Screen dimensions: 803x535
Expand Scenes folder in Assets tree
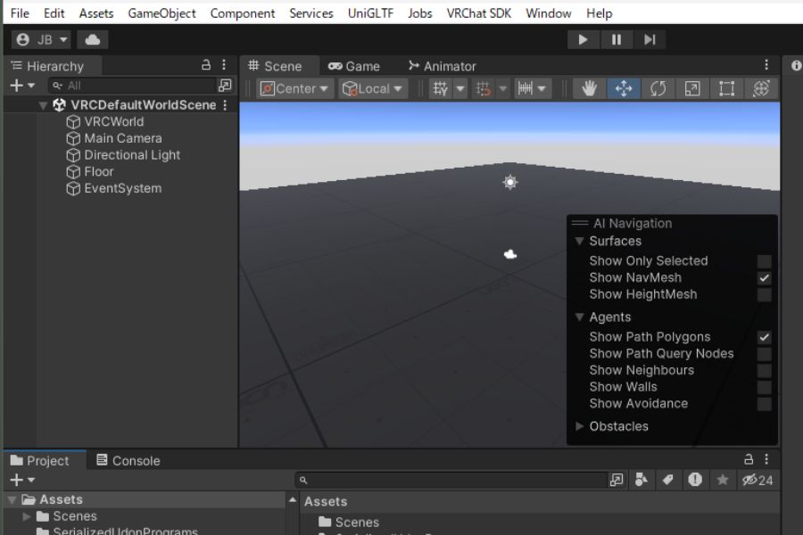click(27, 516)
